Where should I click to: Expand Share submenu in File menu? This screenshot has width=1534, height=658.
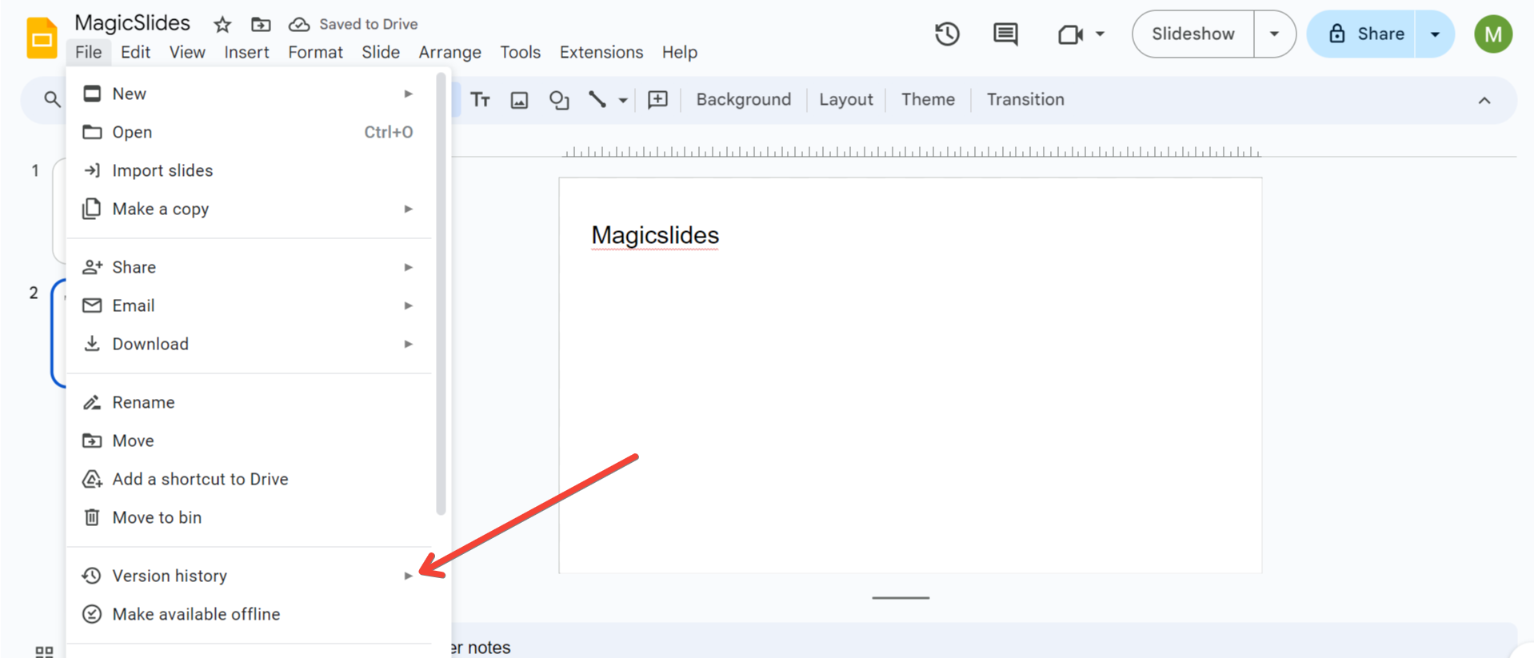click(250, 267)
